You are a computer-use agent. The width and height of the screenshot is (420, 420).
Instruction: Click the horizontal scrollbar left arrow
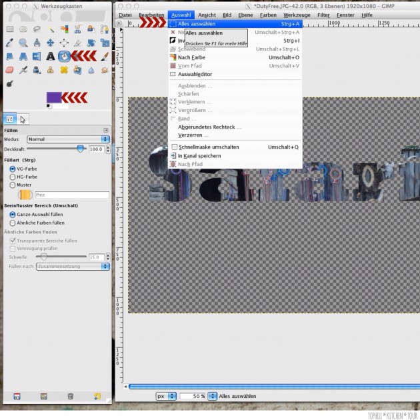tap(125, 387)
